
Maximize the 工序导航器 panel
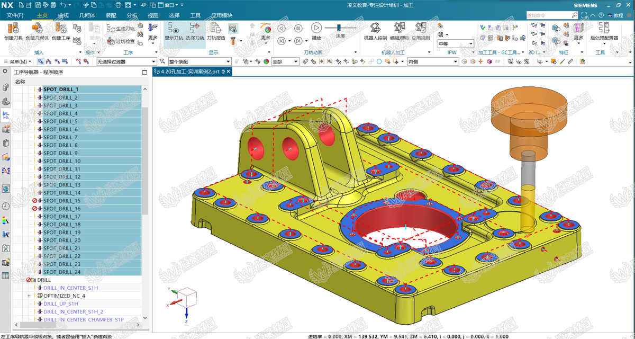click(145, 72)
